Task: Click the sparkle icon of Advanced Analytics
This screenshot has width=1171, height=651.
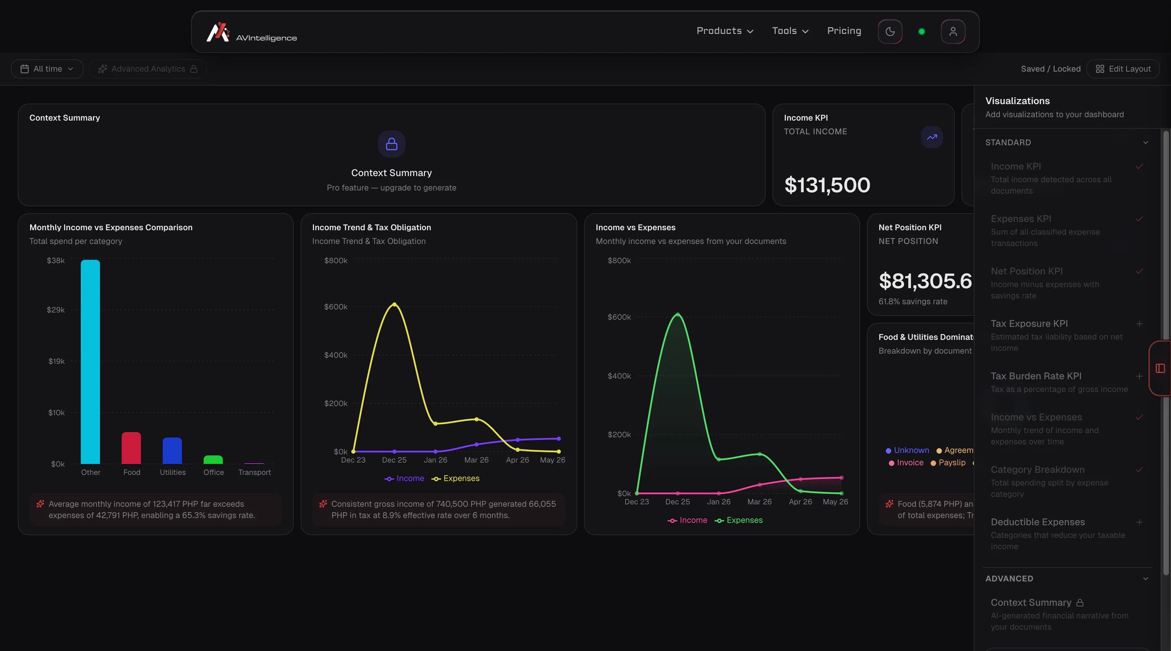Action: tap(103, 69)
